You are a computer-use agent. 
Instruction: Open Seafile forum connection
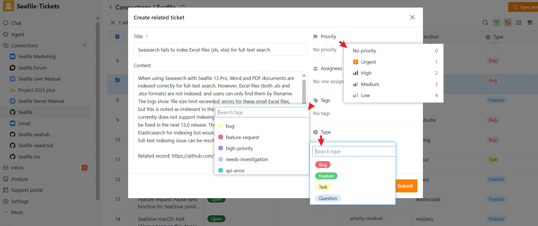32,68
